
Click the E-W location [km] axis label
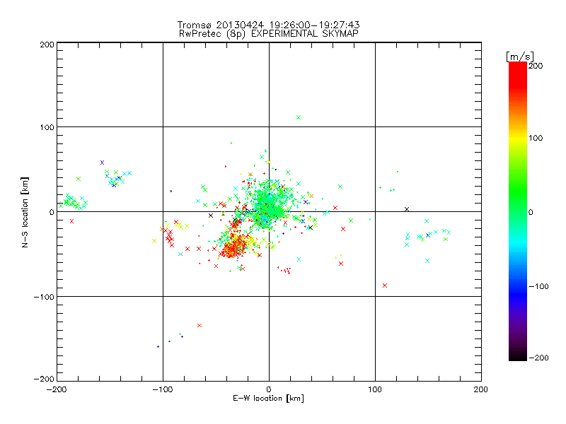point(269,398)
